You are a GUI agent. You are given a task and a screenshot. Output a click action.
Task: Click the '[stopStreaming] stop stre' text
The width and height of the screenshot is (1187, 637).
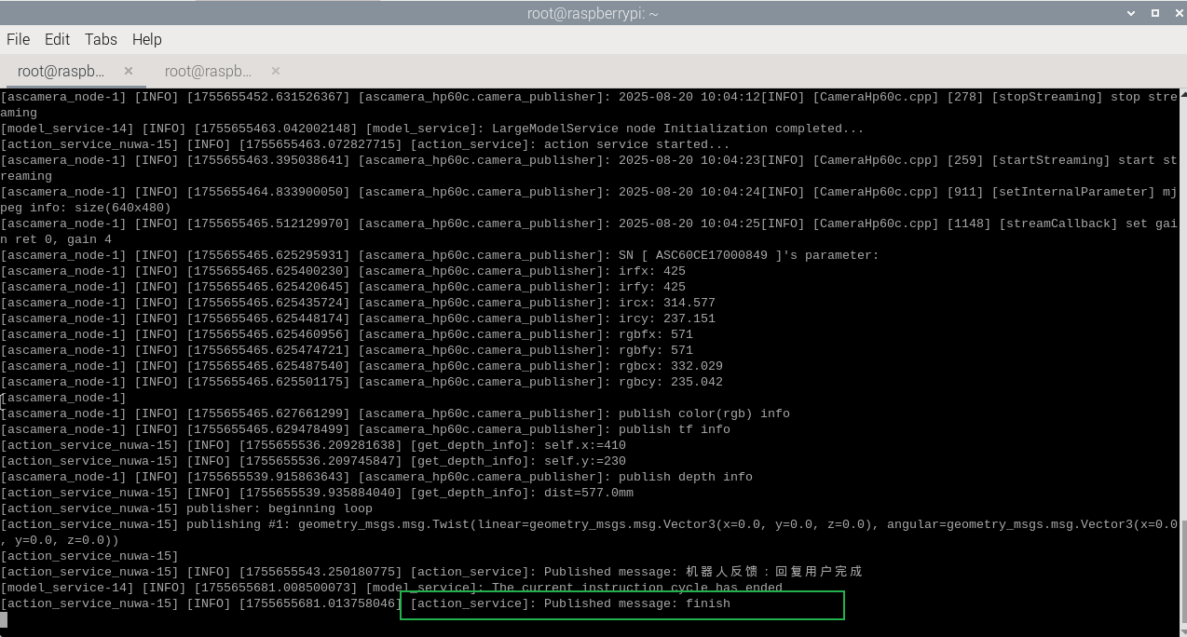pos(1085,97)
